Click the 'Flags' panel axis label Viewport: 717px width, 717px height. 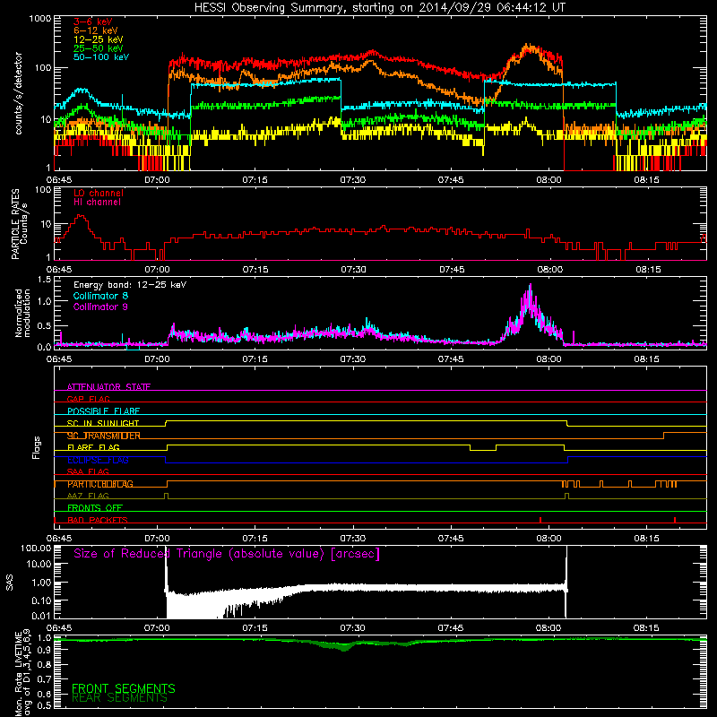point(36,447)
